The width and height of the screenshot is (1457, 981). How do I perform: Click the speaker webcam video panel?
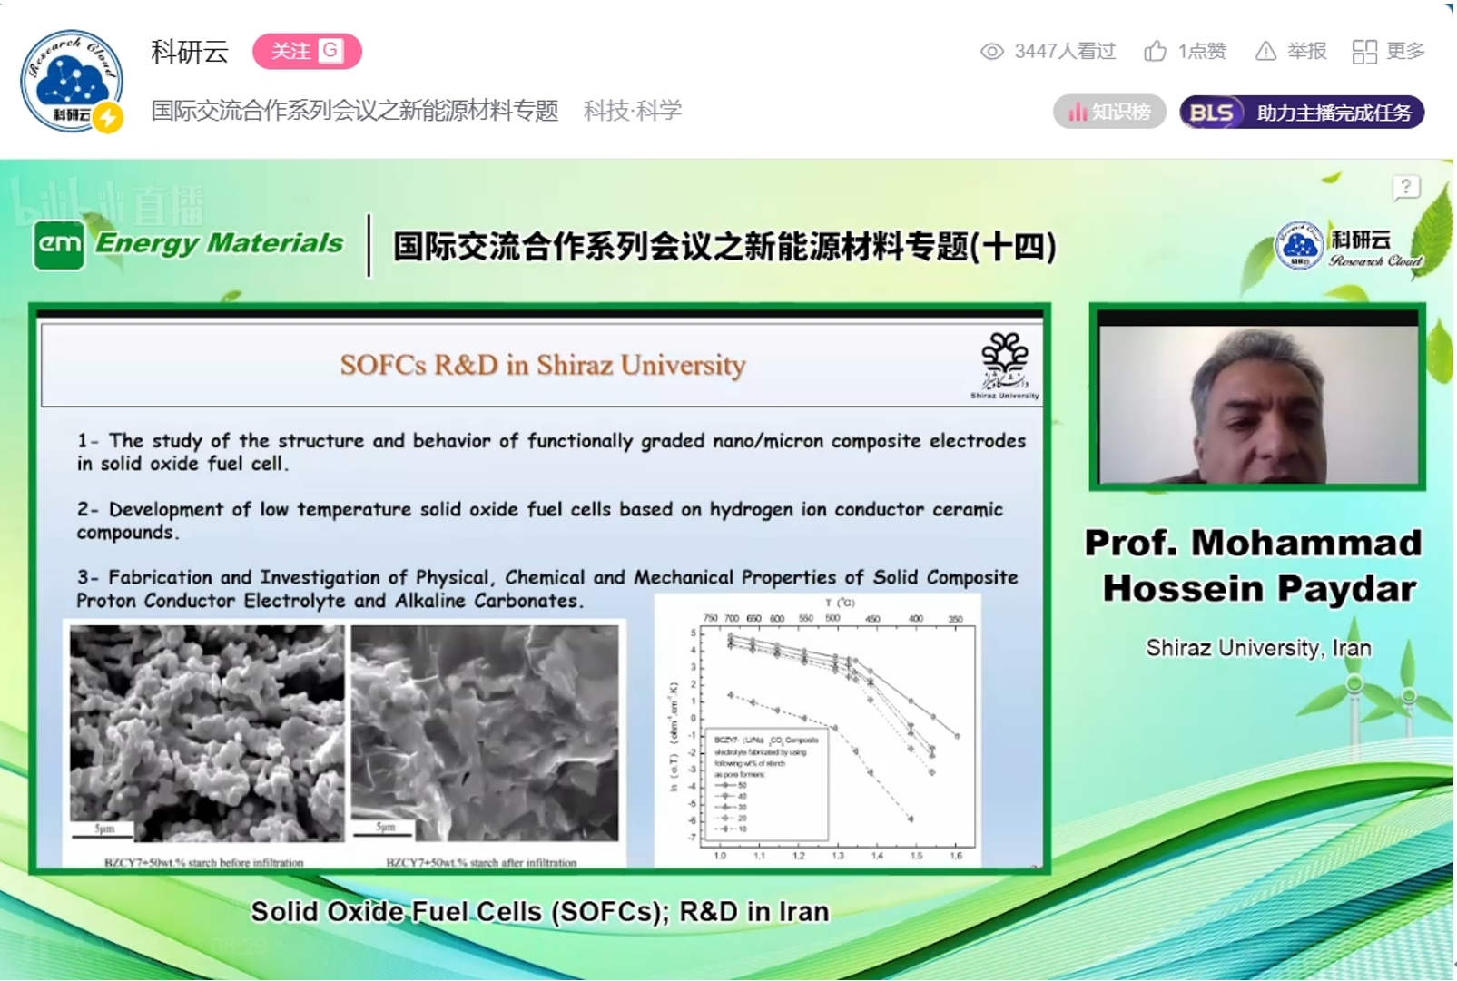1257,397
